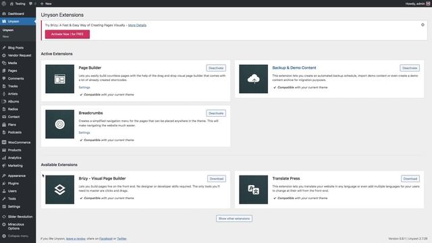This screenshot has height=243, width=432.
Task: Open the comments bubble in the admin bar
Action: pyautogui.click(x=30, y=3)
